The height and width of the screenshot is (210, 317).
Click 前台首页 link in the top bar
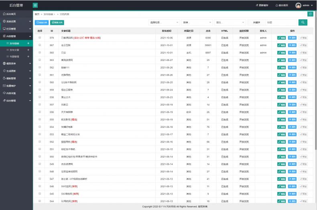282,5
